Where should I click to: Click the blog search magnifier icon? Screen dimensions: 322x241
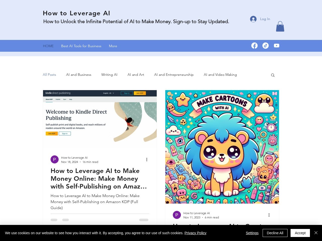tap(273, 75)
